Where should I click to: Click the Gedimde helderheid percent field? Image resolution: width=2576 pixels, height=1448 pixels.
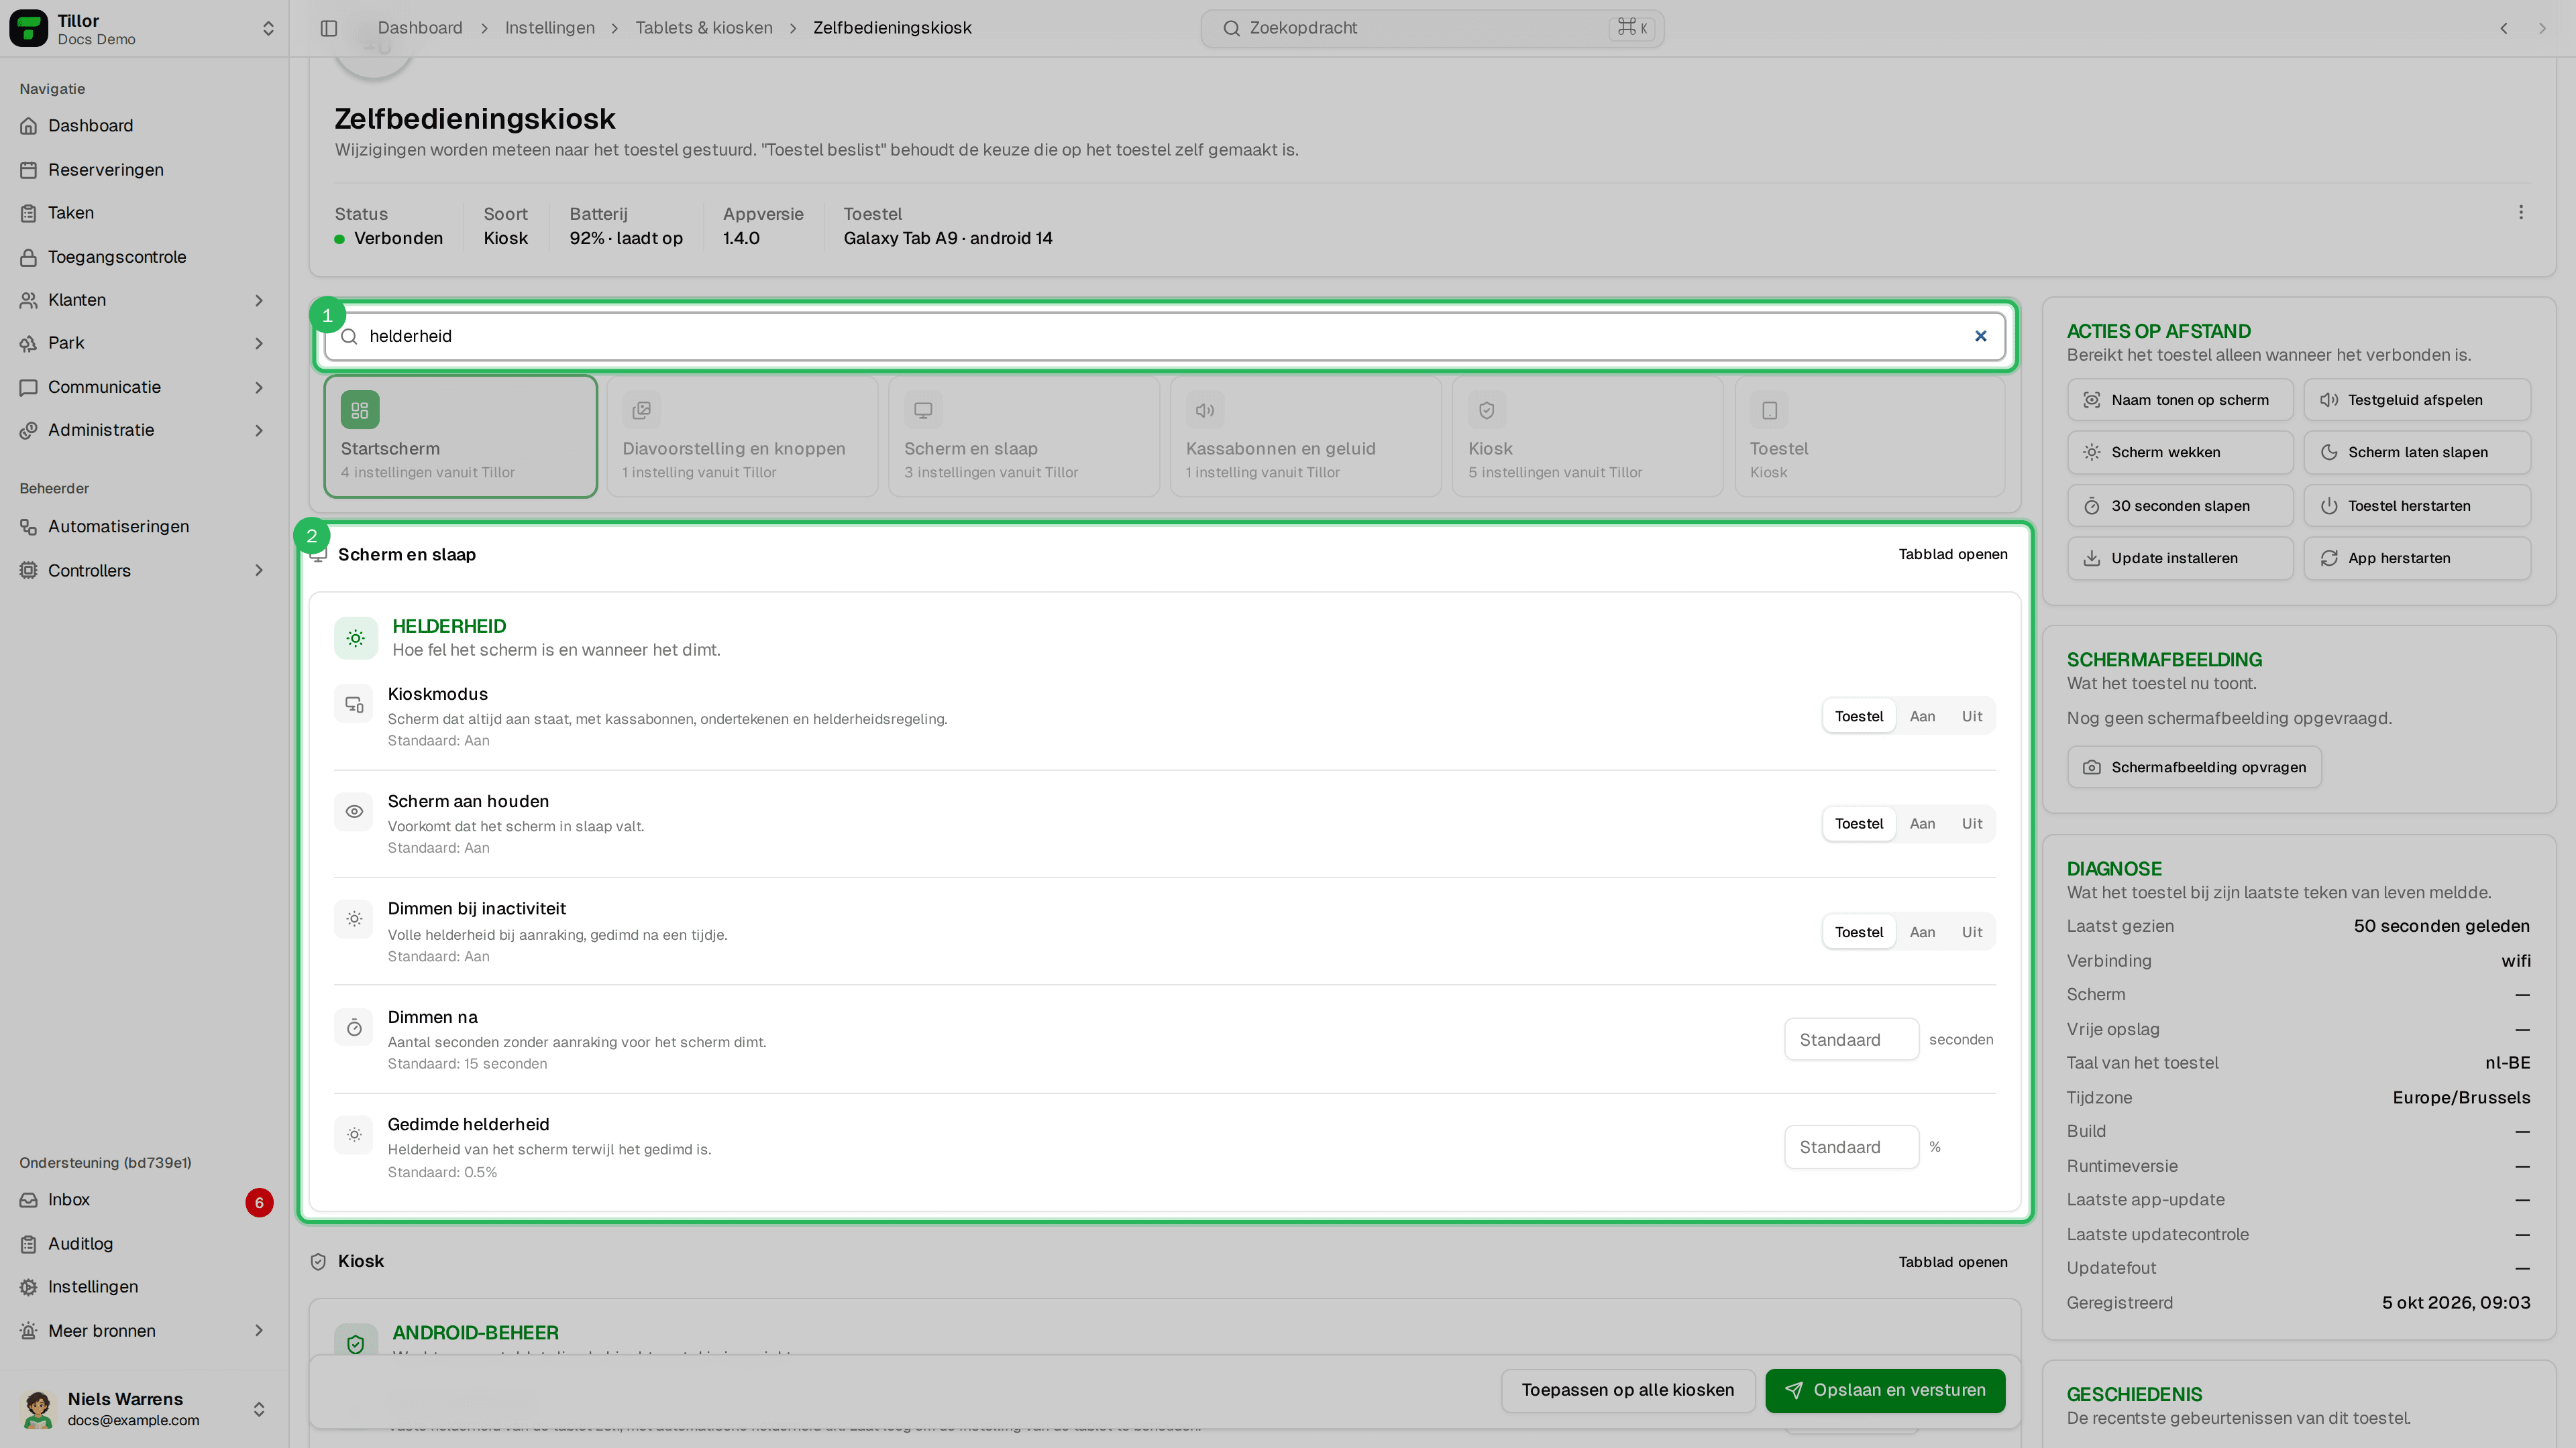point(1851,1147)
